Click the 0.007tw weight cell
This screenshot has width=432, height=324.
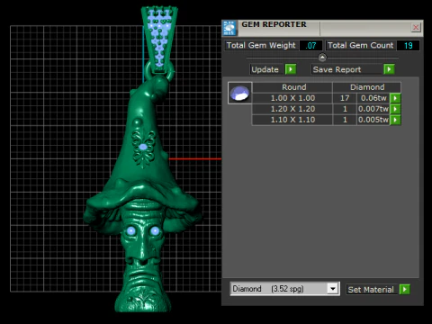coord(373,109)
